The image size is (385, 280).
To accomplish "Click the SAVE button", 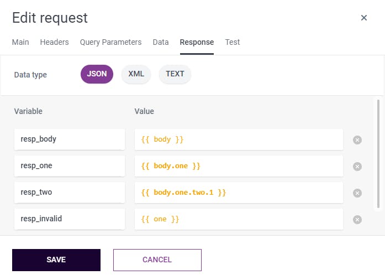I will (x=56, y=260).
